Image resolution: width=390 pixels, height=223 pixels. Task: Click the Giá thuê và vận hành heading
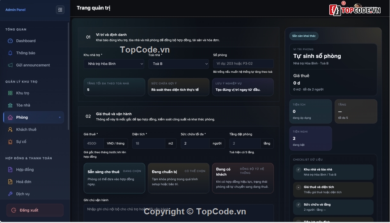[x=114, y=114]
